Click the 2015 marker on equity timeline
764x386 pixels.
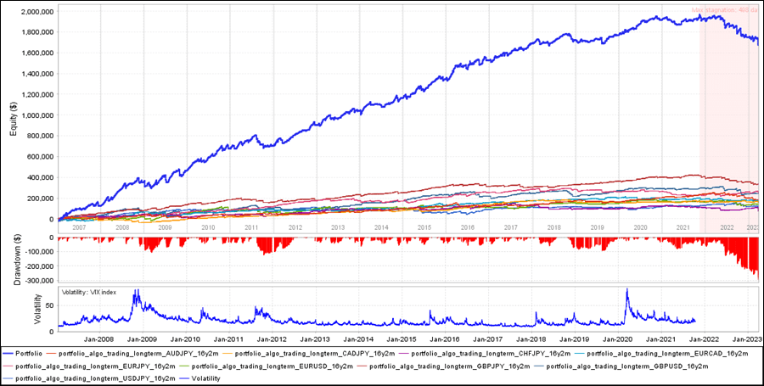coord(424,227)
